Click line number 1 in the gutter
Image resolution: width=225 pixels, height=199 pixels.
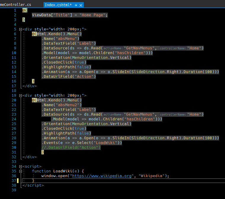(15, 10)
